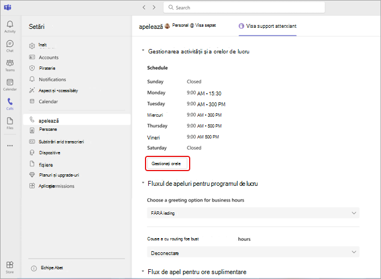This screenshot has height=279, width=381.
Task: Click Thursday's 9:00 AM - 500 PM
Action: pos(204,126)
